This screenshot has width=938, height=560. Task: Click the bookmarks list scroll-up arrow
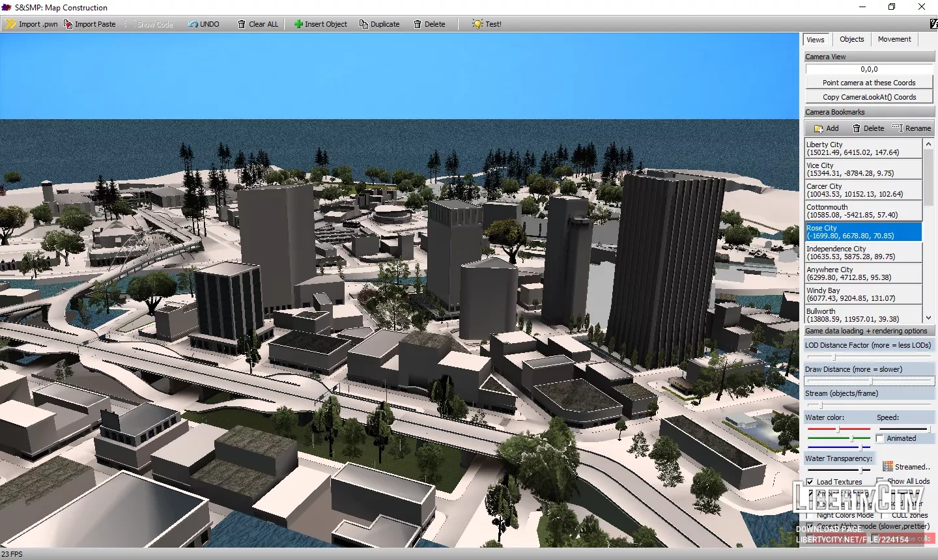pos(929,143)
